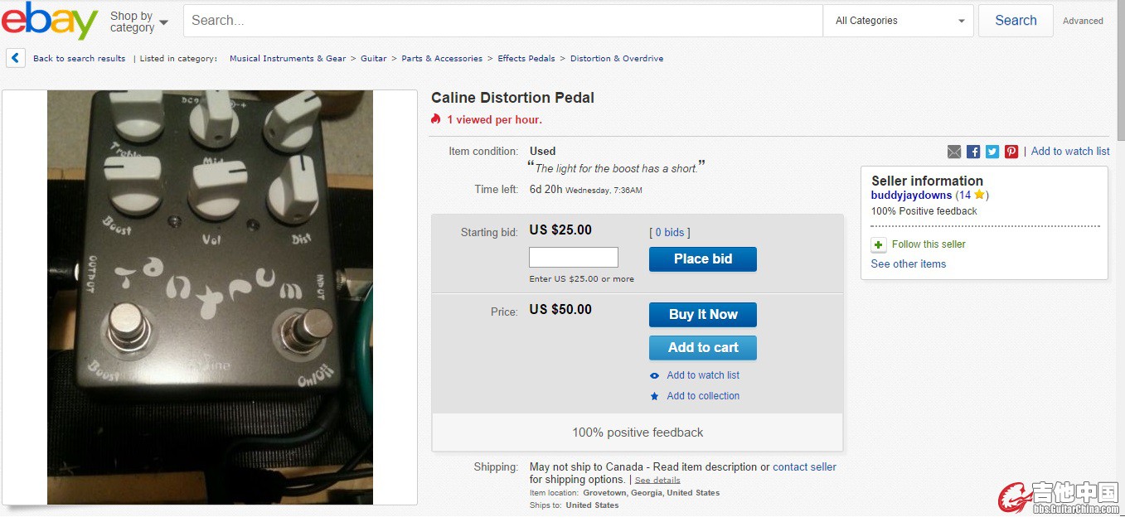Viewport: 1125px width, 522px height.
Task: Click the eye icon beside Add to watch list
Action: [655, 375]
